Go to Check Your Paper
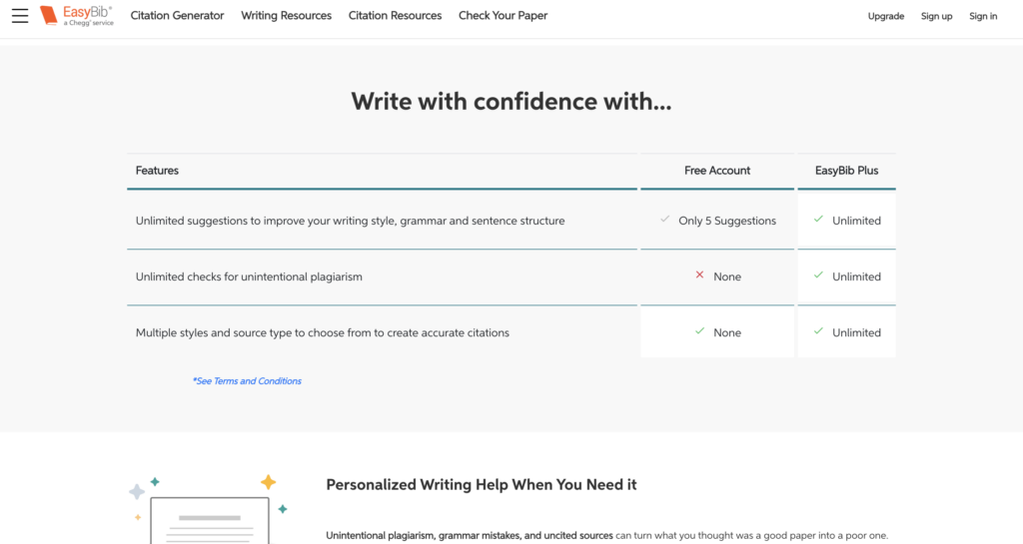Viewport: 1023px width, 544px height. [x=503, y=16]
